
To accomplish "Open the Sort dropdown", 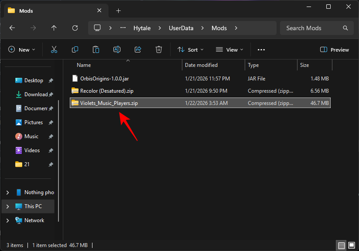I will [x=191, y=50].
